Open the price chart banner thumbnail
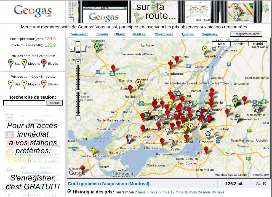This screenshot has height=197, width=272. (x=198, y=12)
